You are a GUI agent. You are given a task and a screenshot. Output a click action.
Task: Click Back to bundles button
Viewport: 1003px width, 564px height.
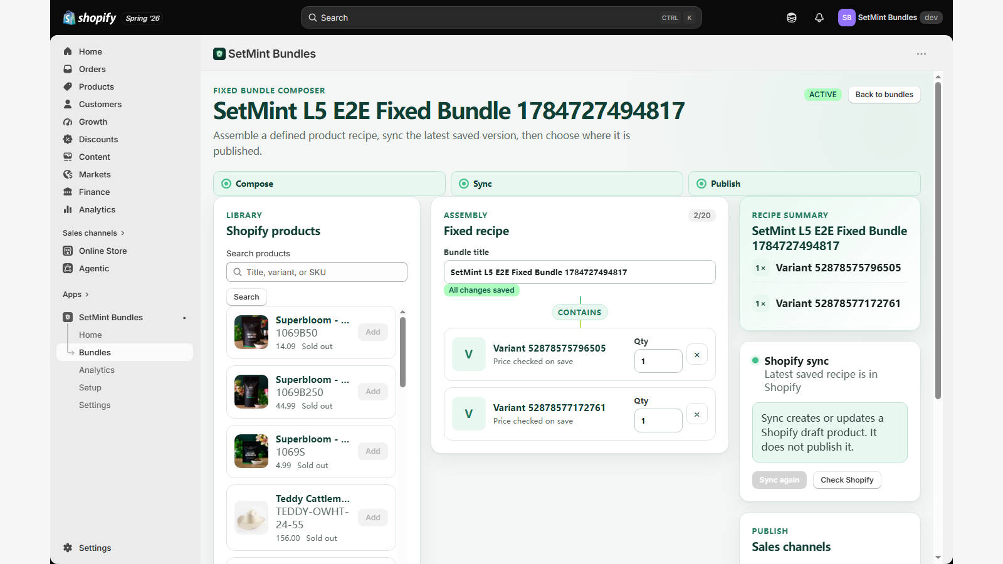pyautogui.click(x=885, y=95)
